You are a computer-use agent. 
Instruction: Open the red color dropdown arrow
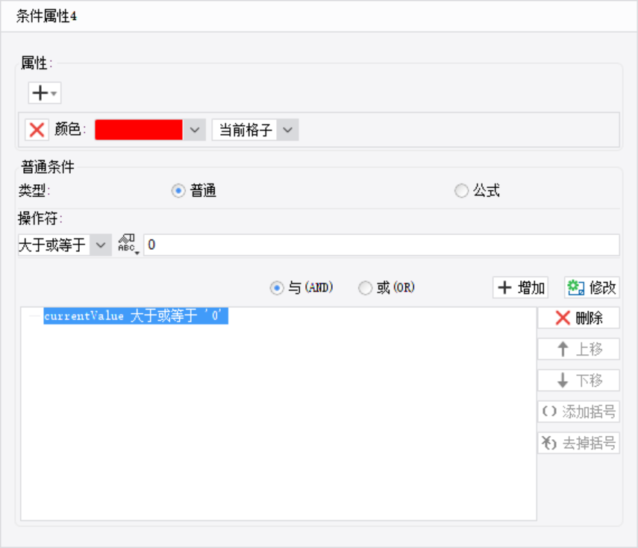click(x=195, y=130)
